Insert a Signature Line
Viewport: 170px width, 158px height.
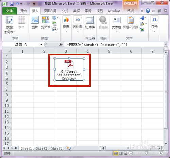coord(142,24)
